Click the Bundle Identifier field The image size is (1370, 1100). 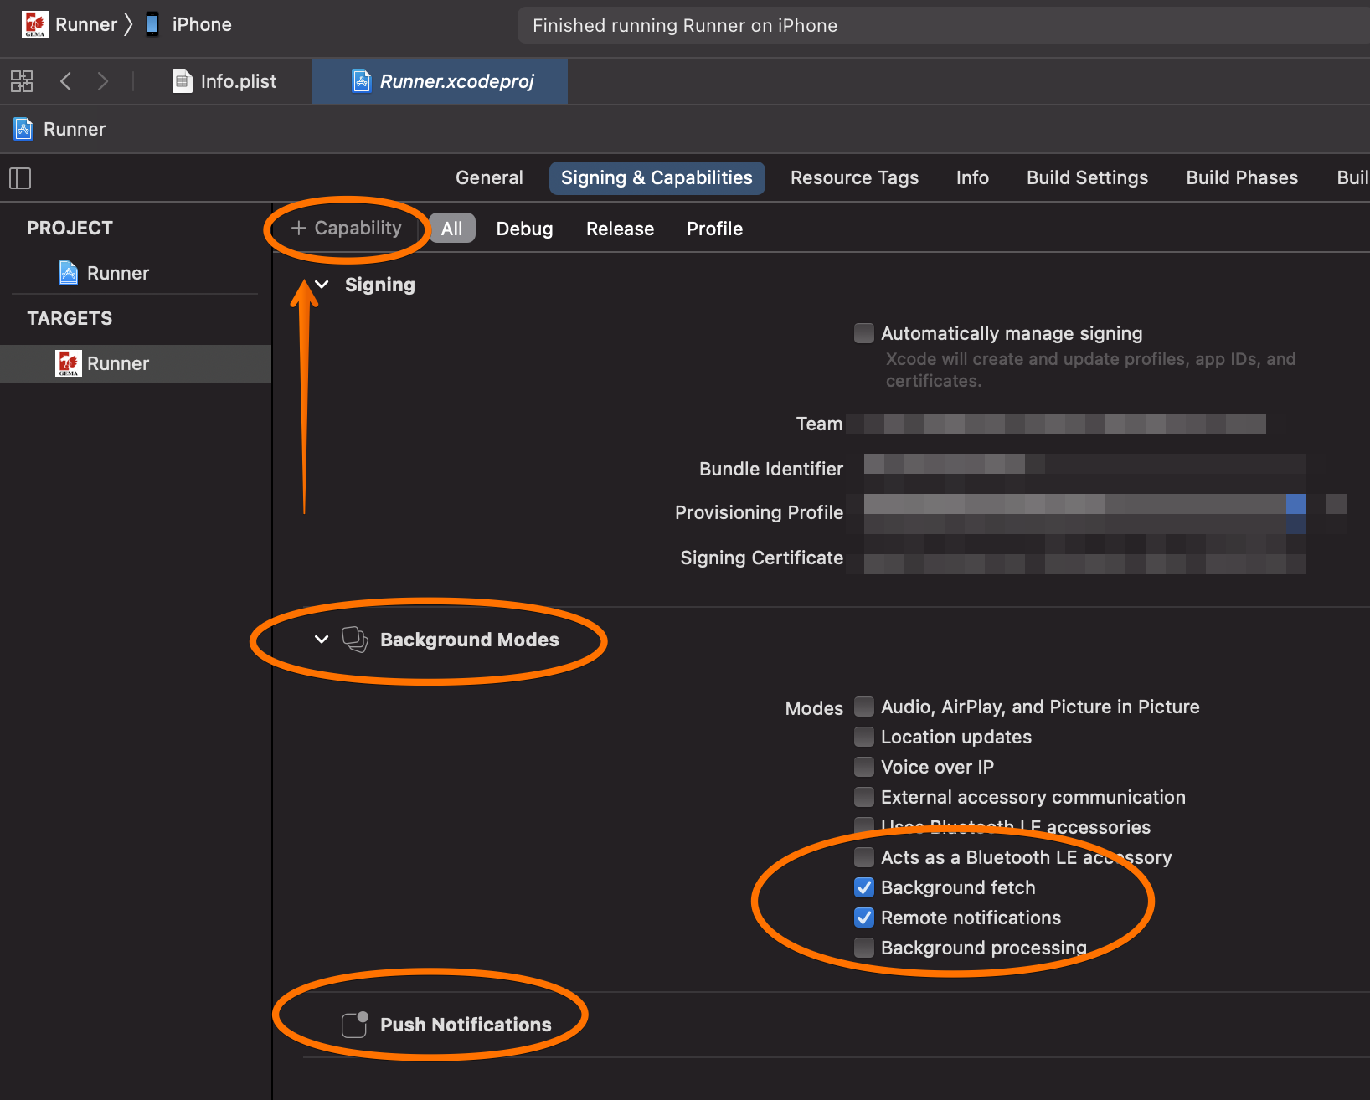pos(1085,469)
